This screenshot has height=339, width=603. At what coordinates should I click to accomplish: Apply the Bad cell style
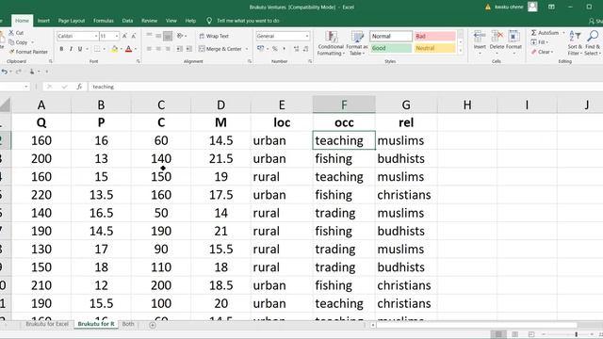[x=434, y=36]
